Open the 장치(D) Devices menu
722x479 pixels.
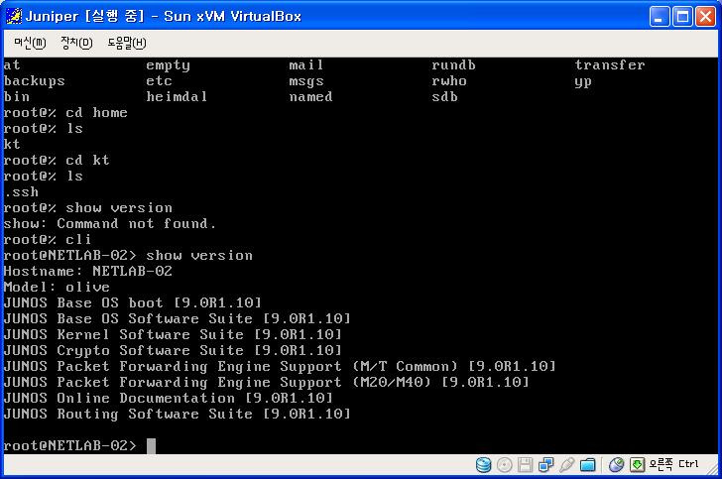[x=76, y=43]
